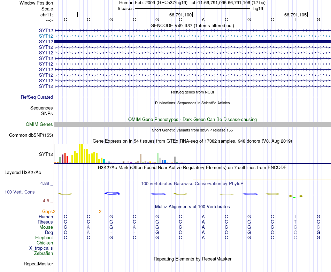Open the OMIM Gene Phenotypes track title
The height and width of the screenshot is (272, 331).
(192, 119)
